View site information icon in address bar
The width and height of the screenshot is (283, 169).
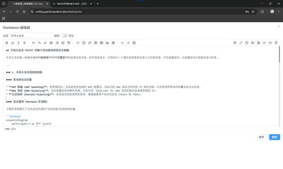pyautogui.click(x=32, y=11)
